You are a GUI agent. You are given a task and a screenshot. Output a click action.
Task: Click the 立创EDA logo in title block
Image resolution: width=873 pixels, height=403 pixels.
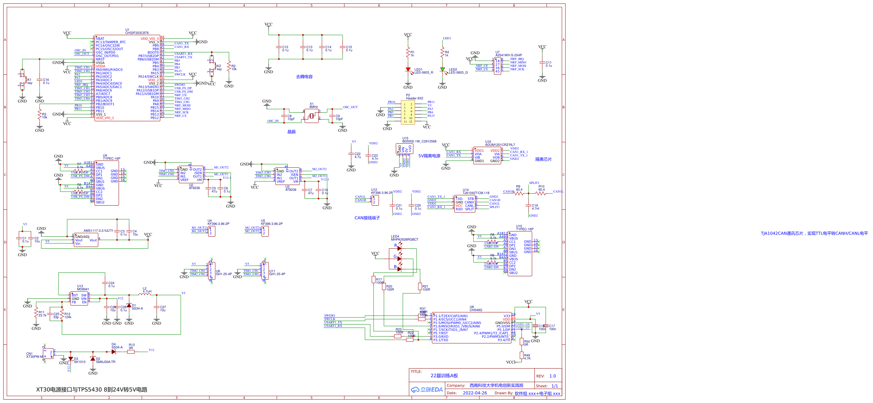427,390
